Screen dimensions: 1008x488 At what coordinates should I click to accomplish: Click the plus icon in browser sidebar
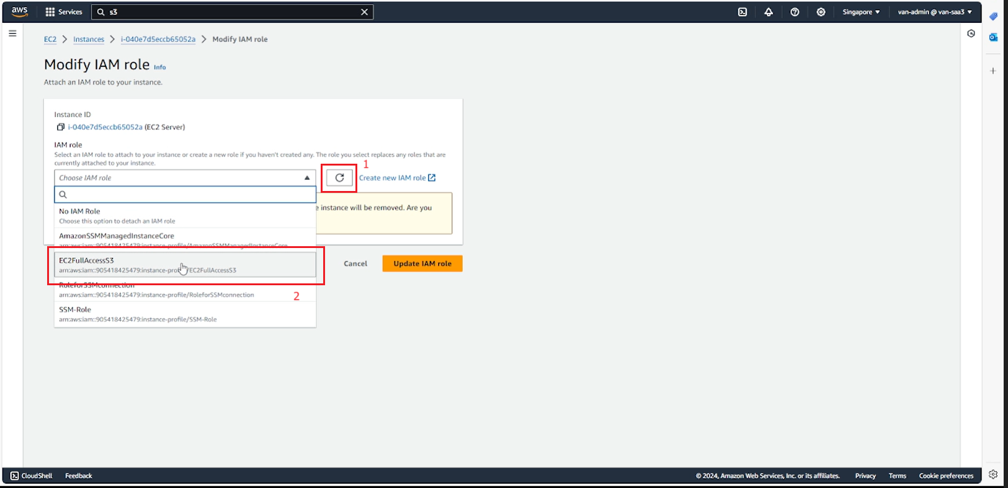[x=993, y=71]
